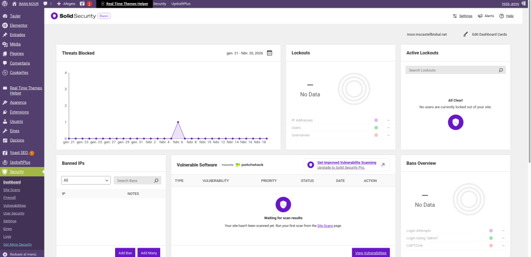The width and height of the screenshot is (531, 257).
Task: Click the Search Bans input field
Action: coord(134,180)
